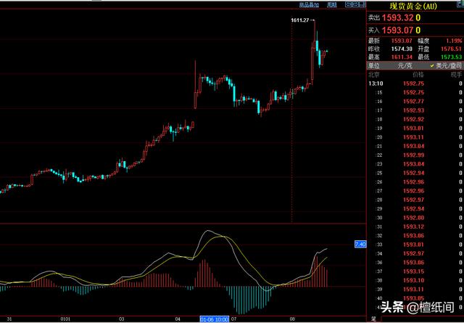Image resolution: width=464 pixels, height=323 pixels.
Task: Select the 元/克 unit option
Action: coord(405,65)
